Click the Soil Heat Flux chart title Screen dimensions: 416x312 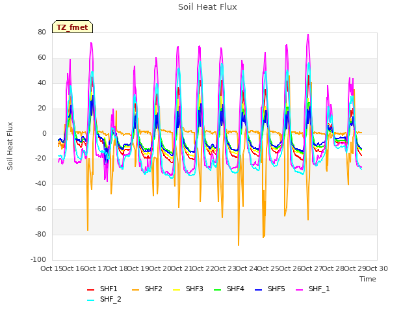(x=207, y=7)
